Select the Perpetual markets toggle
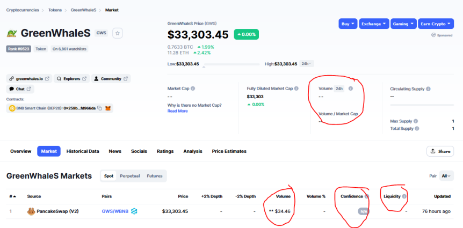Viewport: 463px width, 228px height. point(129,176)
